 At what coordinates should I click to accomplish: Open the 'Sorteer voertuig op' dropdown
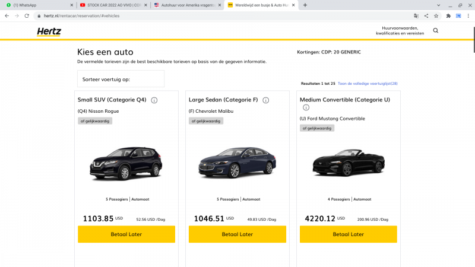coord(121,79)
